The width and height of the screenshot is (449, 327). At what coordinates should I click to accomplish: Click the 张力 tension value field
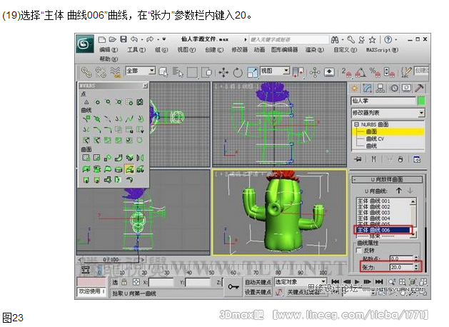point(401,267)
